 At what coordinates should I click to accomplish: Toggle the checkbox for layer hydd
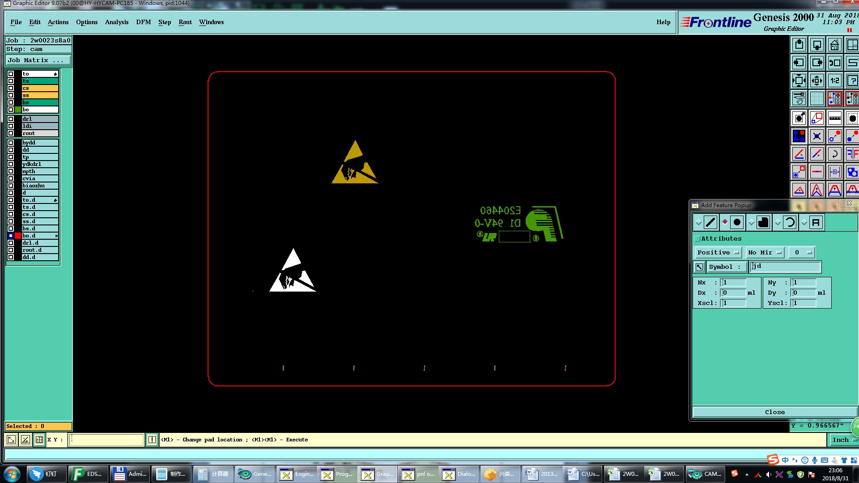tap(11, 143)
